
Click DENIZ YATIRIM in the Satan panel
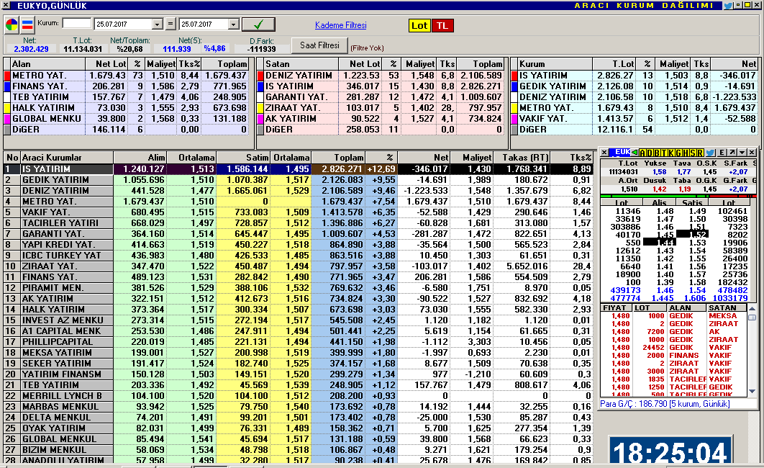click(x=299, y=76)
